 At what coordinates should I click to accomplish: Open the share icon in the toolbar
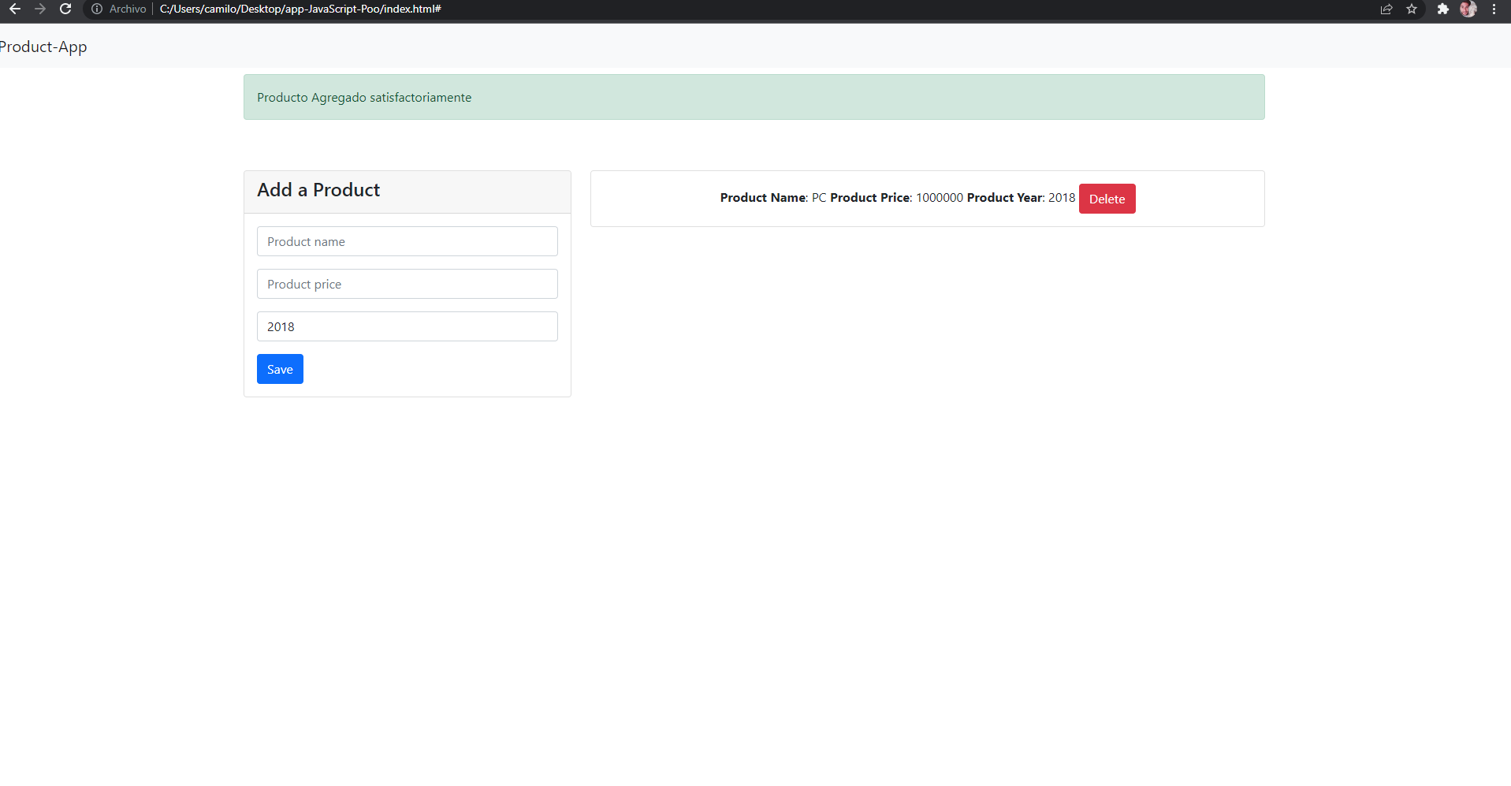tap(1386, 9)
